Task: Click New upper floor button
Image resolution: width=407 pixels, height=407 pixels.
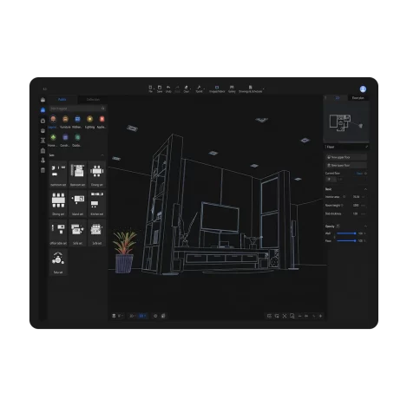Action: point(346,157)
